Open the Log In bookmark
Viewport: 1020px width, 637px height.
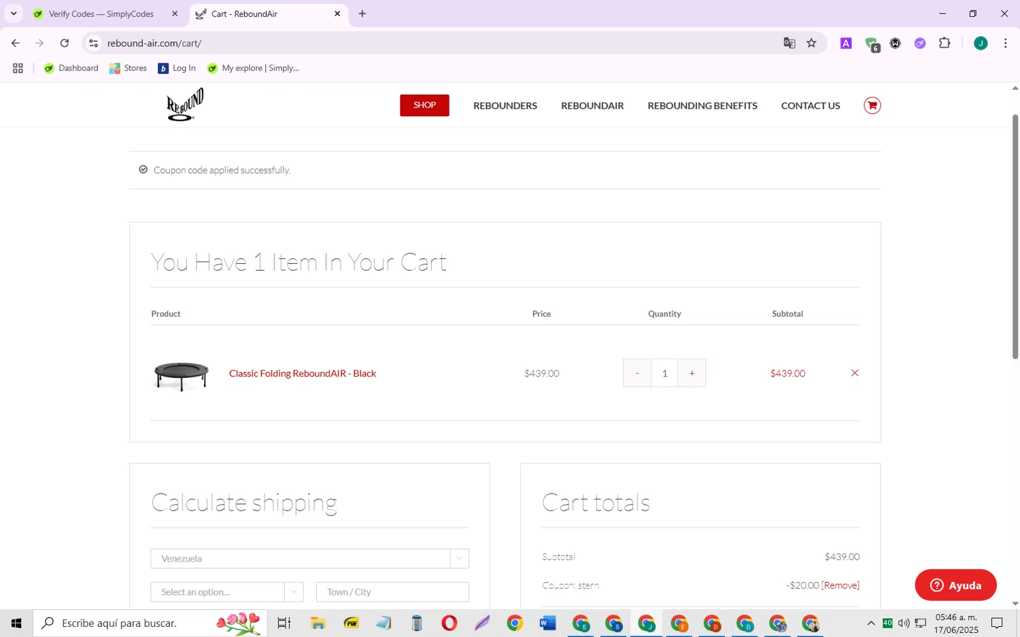point(177,68)
